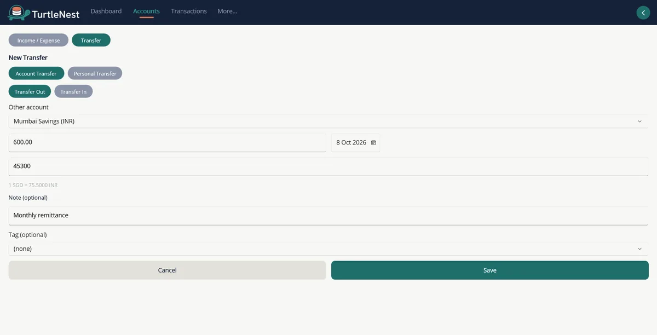Open the 8 Oct 2026 date picker
This screenshot has width=657, height=335.
pos(355,142)
